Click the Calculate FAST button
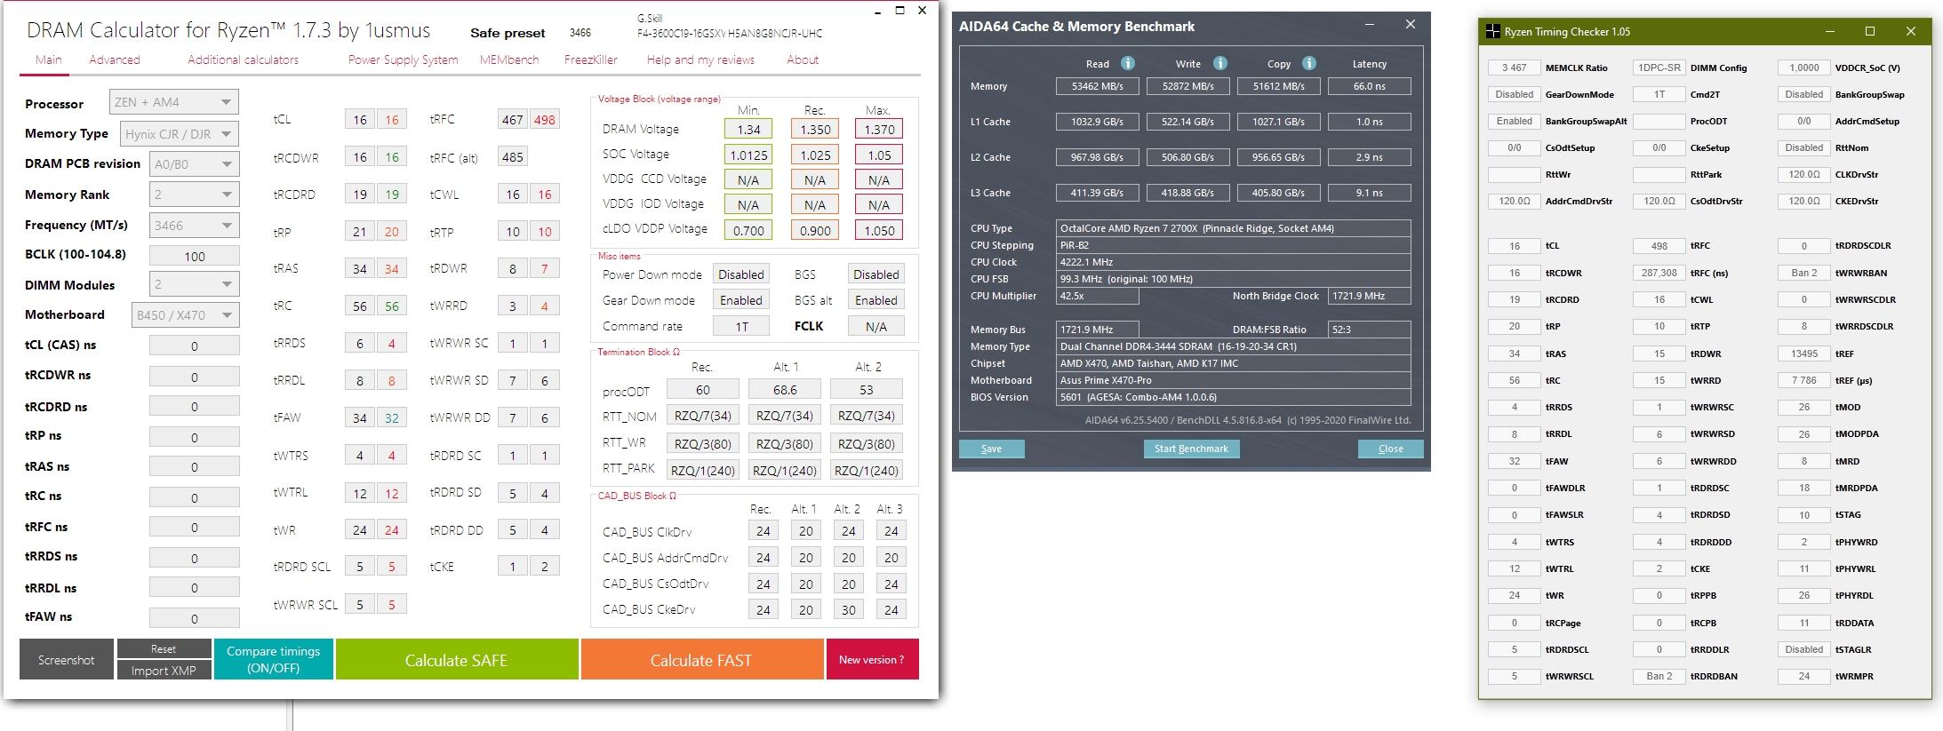 tap(701, 660)
